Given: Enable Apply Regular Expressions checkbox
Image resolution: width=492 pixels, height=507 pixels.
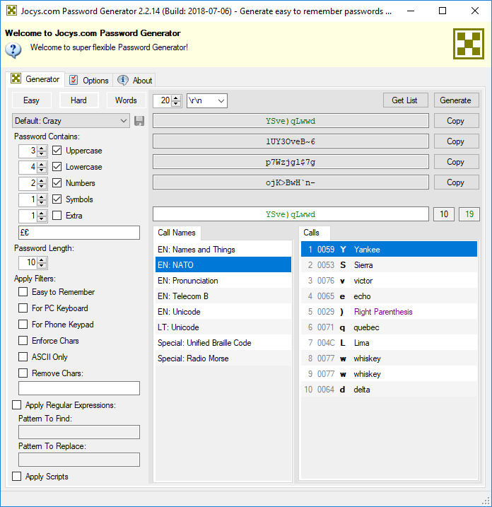Looking at the screenshot, I should click(16, 405).
